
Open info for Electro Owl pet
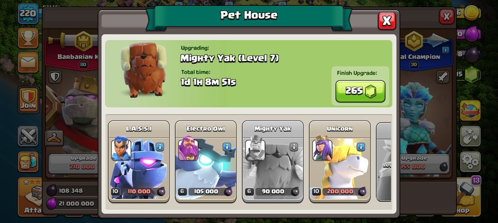(x=227, y=147)
